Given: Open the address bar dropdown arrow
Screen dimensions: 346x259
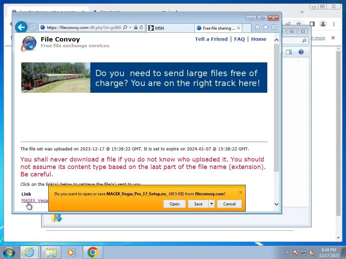Looking at the screenshot, I should point(130,28).
